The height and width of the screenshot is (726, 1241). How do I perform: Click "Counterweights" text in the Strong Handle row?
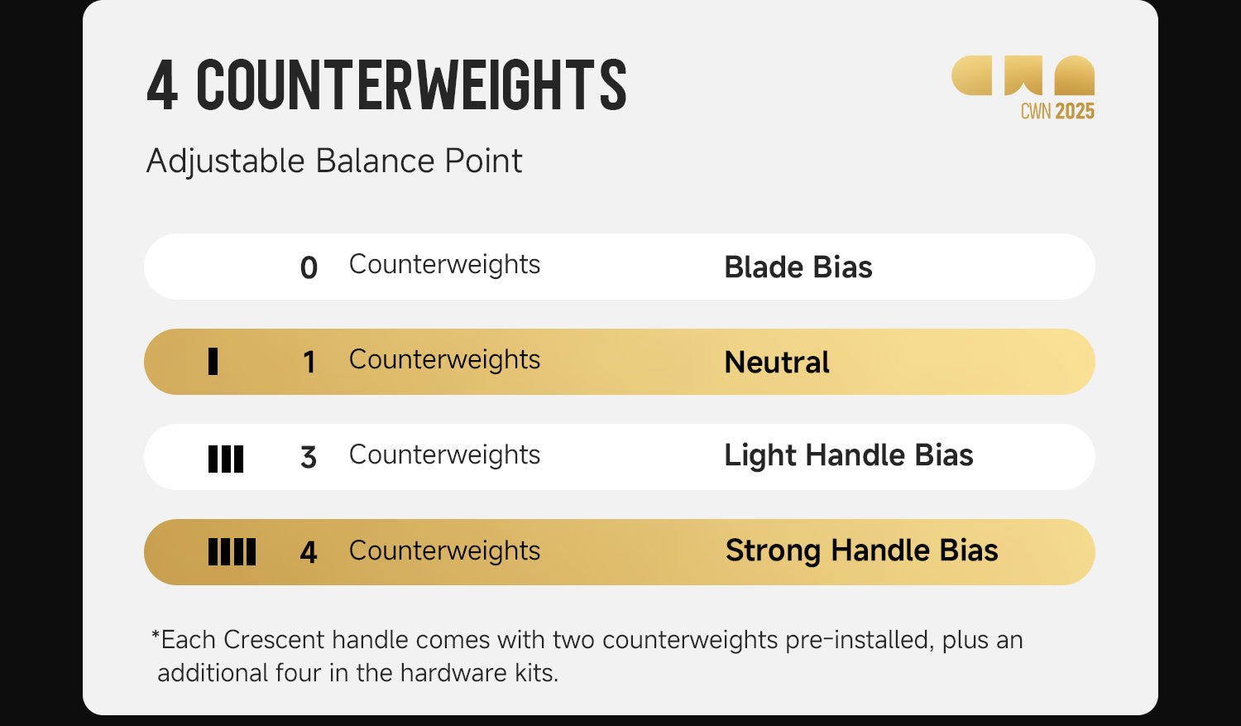(x=444, y=551)
